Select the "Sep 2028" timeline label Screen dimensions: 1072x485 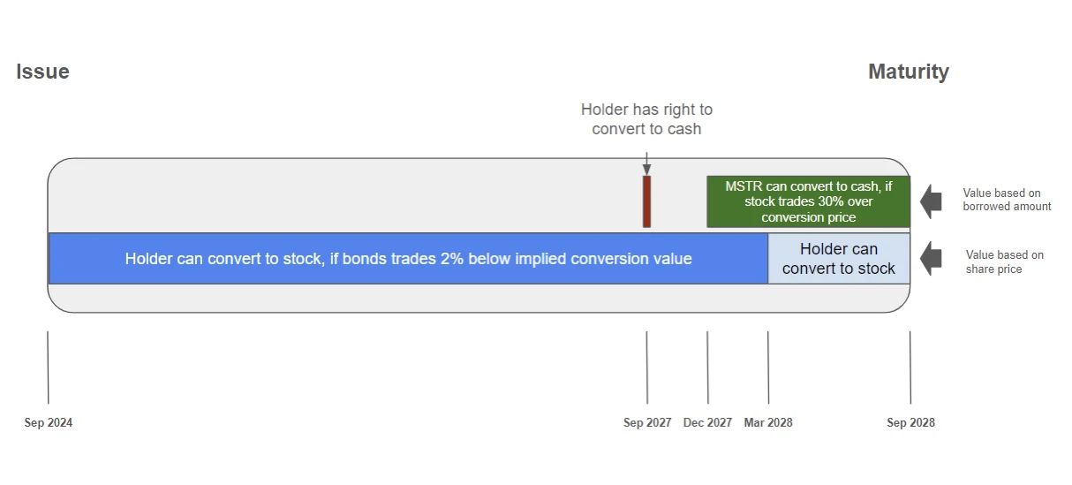910,422
